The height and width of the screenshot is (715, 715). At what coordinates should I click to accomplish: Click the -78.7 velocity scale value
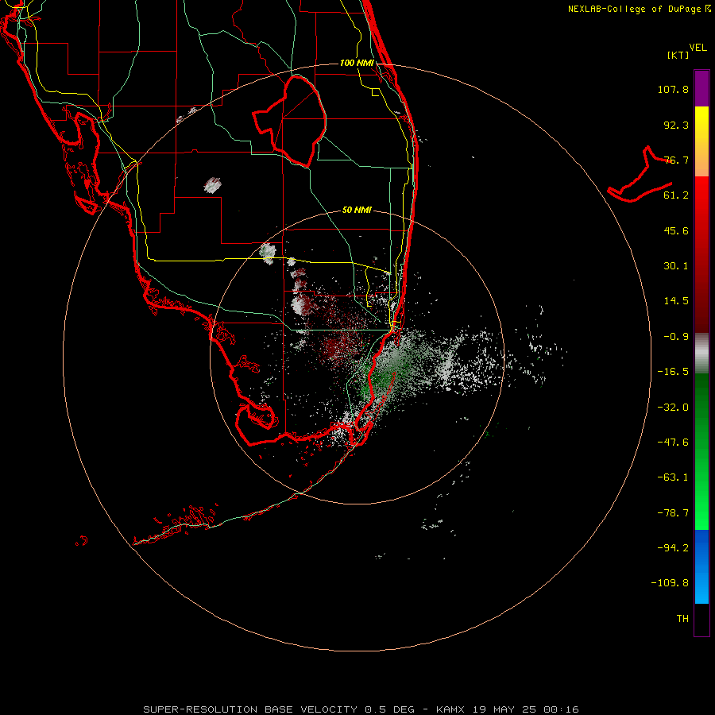[x=673, y=513]
